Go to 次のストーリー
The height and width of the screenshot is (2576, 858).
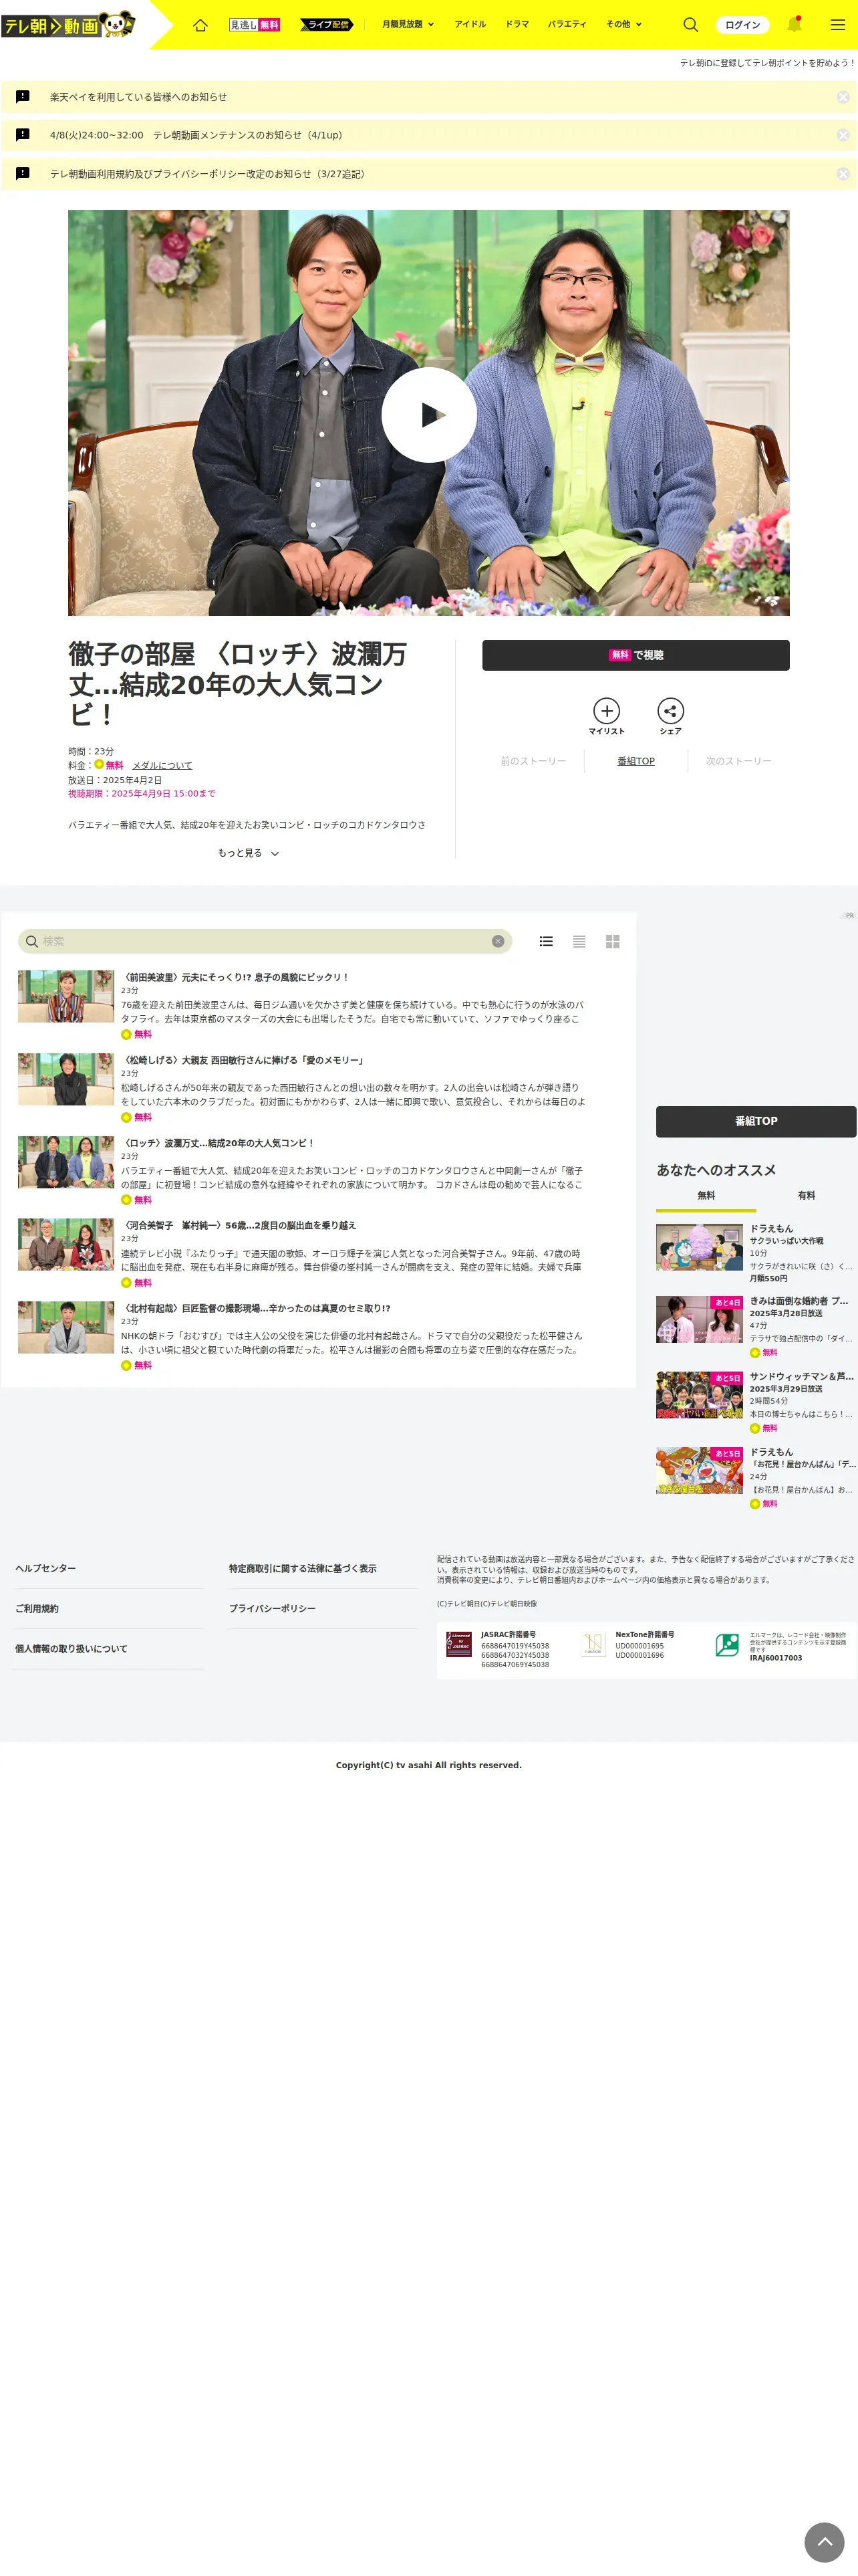point(738,761)
